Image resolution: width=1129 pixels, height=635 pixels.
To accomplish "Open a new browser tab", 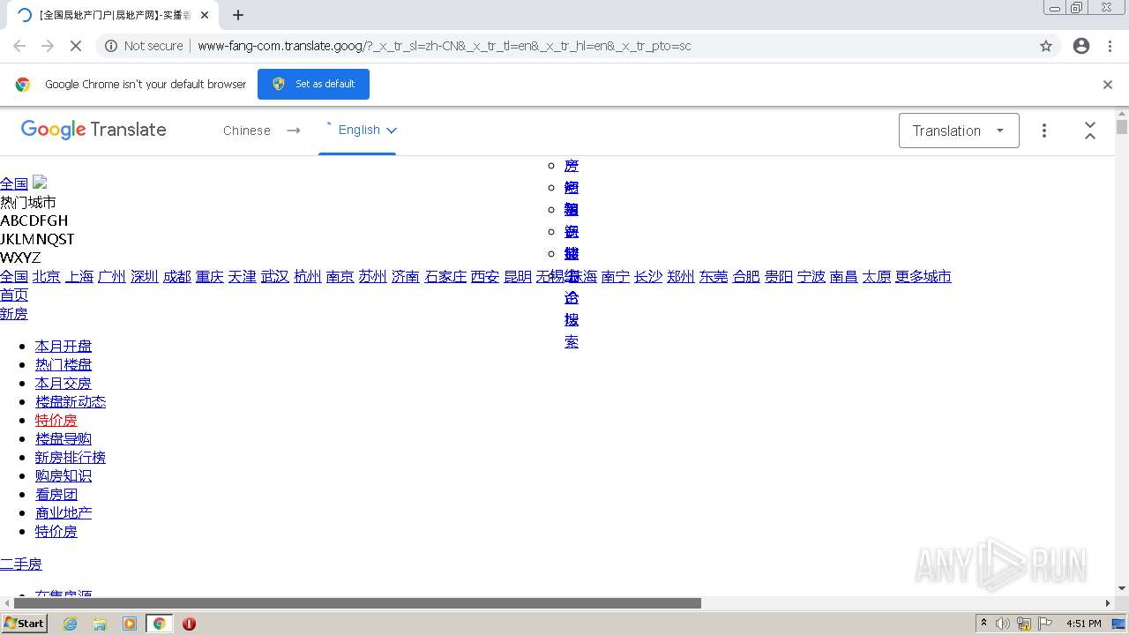I will point(238,15).
